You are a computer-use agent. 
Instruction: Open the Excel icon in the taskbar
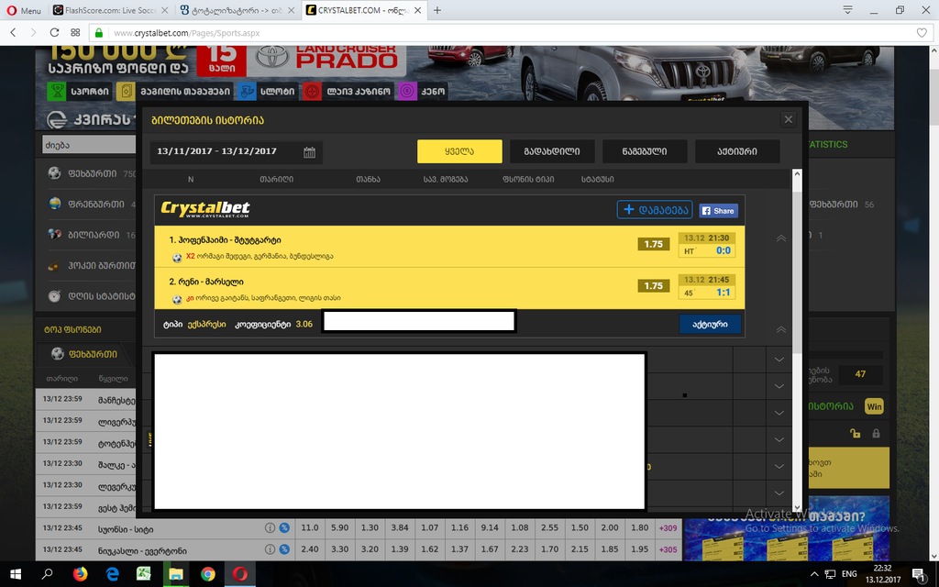[144, 574]
